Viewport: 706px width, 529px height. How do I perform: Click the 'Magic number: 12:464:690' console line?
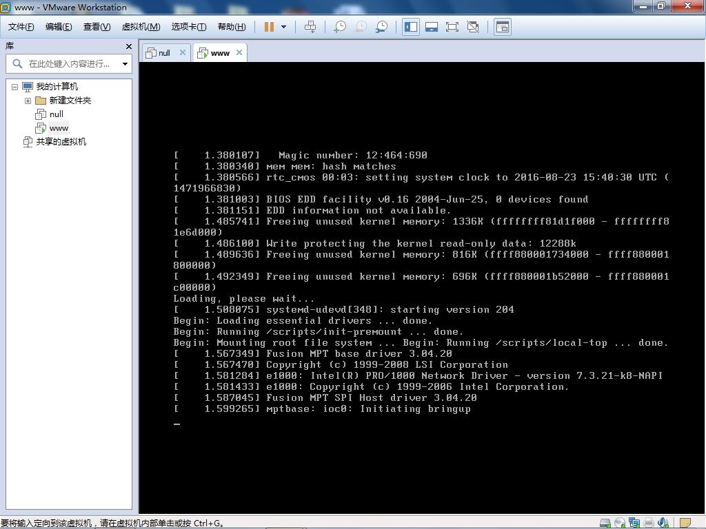[353, 155]
